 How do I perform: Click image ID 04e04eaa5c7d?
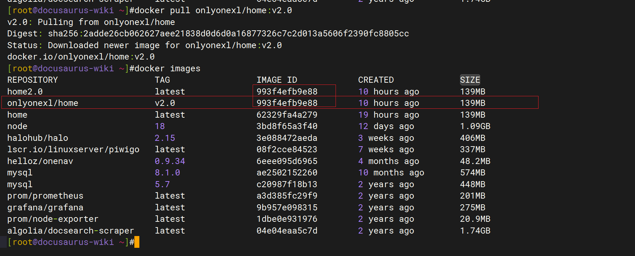point(287,231)
